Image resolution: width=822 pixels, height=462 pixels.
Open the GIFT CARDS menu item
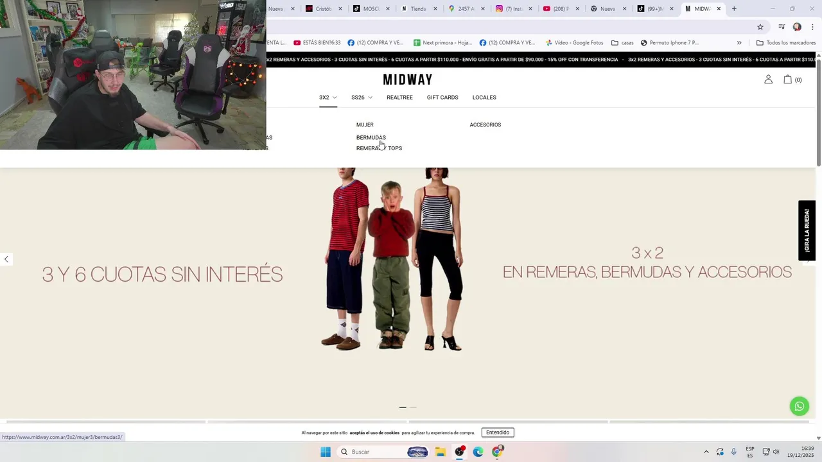(442, 98)
